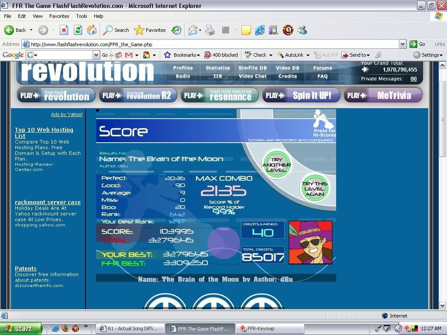Open the Top 10 Web Hosting List ad link
Screen dimensions: 447x335
point(44,133)
